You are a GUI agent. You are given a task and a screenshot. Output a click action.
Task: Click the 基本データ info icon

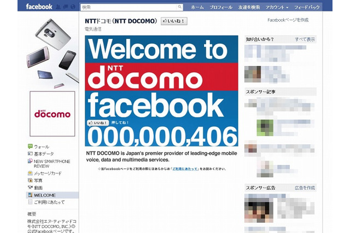[x=30, y=154]
